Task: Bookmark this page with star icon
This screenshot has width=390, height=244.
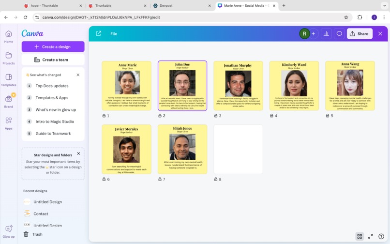Action: pos(346,17)
